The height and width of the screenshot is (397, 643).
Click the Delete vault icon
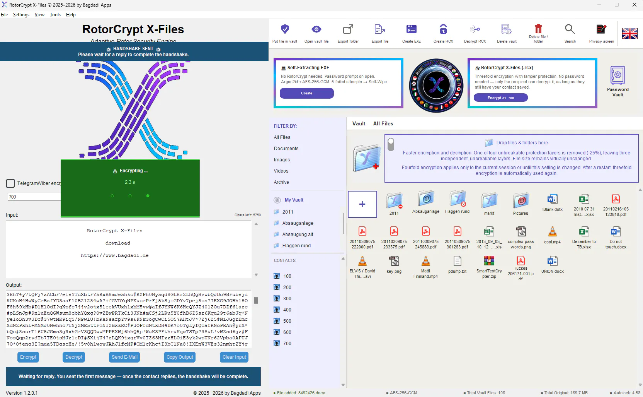(x=507, y=29)
